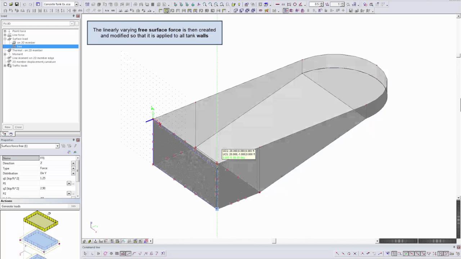Select 'Thermal - on 2D member' tree item
Screen dimensions: 461x259
(x=27, y=50)
